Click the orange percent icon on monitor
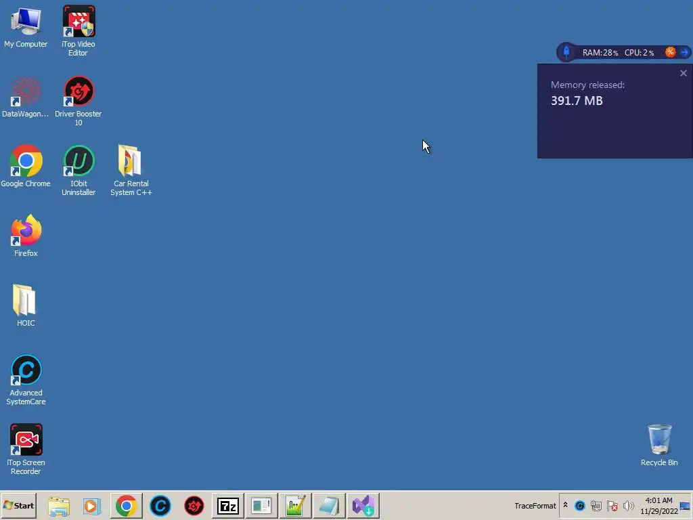 (671, 52)
